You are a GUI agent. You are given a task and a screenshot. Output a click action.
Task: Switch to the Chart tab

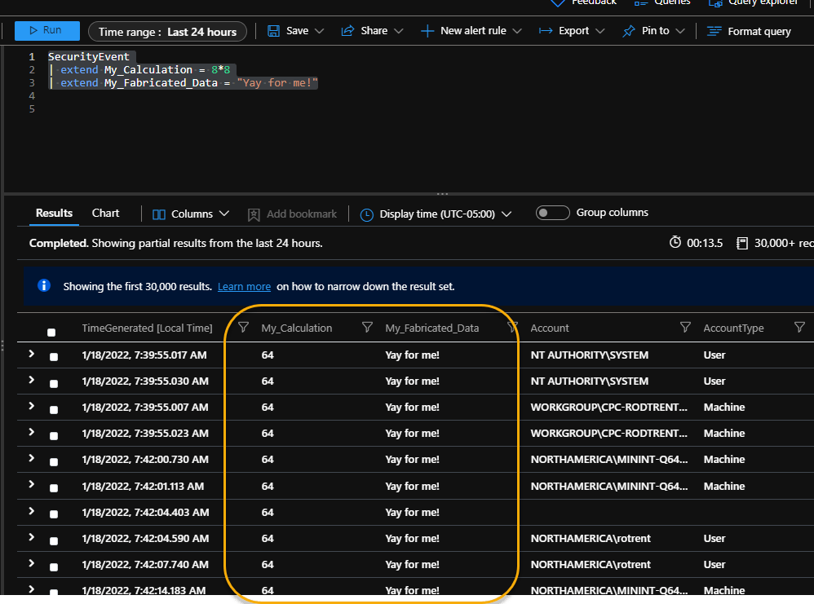click(x=105, y=213)
